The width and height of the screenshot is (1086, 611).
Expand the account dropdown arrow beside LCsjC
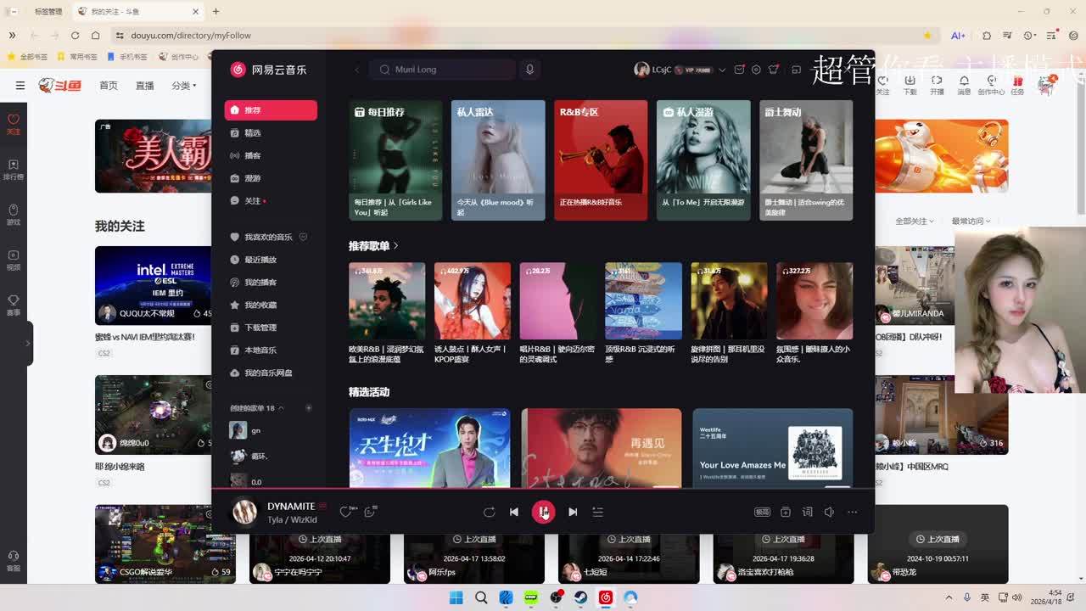722,70
